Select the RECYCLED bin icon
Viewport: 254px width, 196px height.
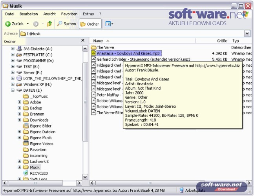[26, 173]
